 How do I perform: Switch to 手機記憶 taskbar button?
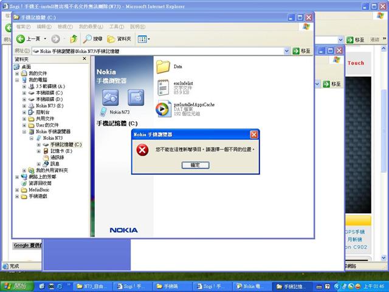coord(292,287)
